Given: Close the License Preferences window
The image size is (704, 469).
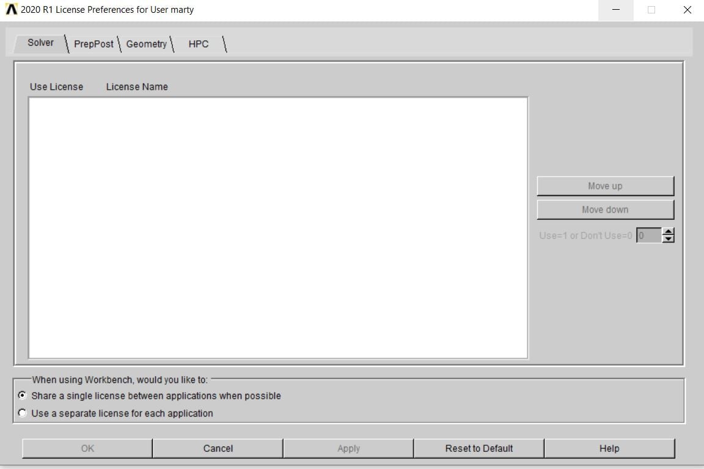Looking at the screenshot, I should pyautogui.click(x=687, y=10).
